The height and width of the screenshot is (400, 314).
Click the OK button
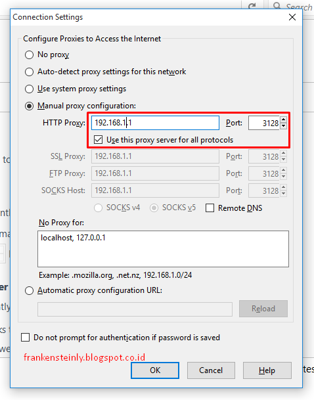click(155, 370)
